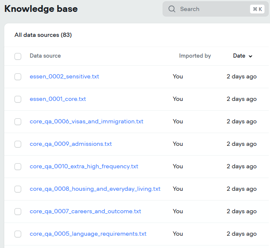Sort by the Data source column header

click(45, 56)
